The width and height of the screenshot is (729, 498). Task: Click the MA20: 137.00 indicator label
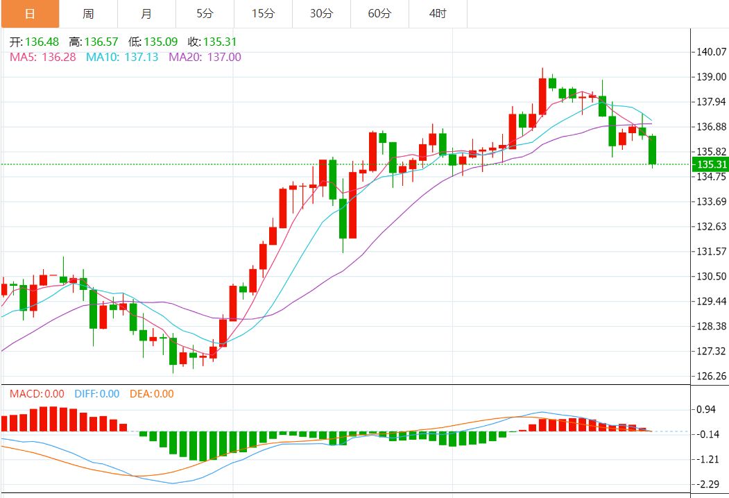point(205,57)
